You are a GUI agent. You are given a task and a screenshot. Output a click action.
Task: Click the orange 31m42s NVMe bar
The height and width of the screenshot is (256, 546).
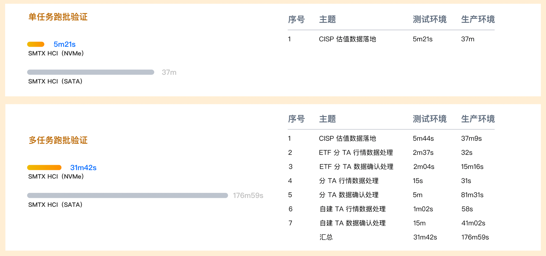point(44,167)
